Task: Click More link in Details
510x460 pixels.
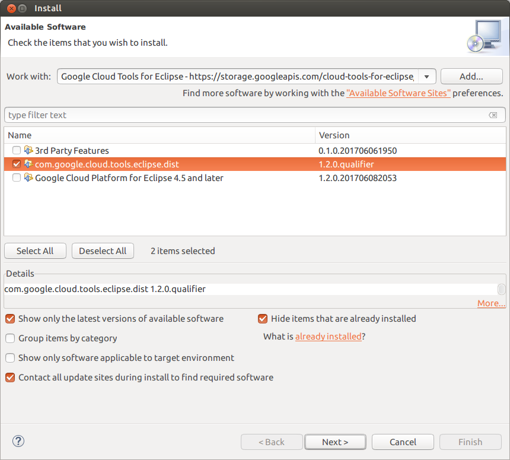Action: pyautogui.click(x=491, y=303)
